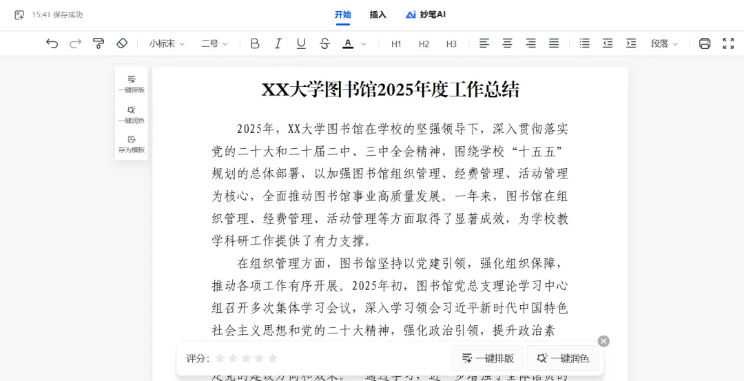Viewport: 744px width, 381px height.
Task: Apply H3 heading style
Action: (451, 43)
